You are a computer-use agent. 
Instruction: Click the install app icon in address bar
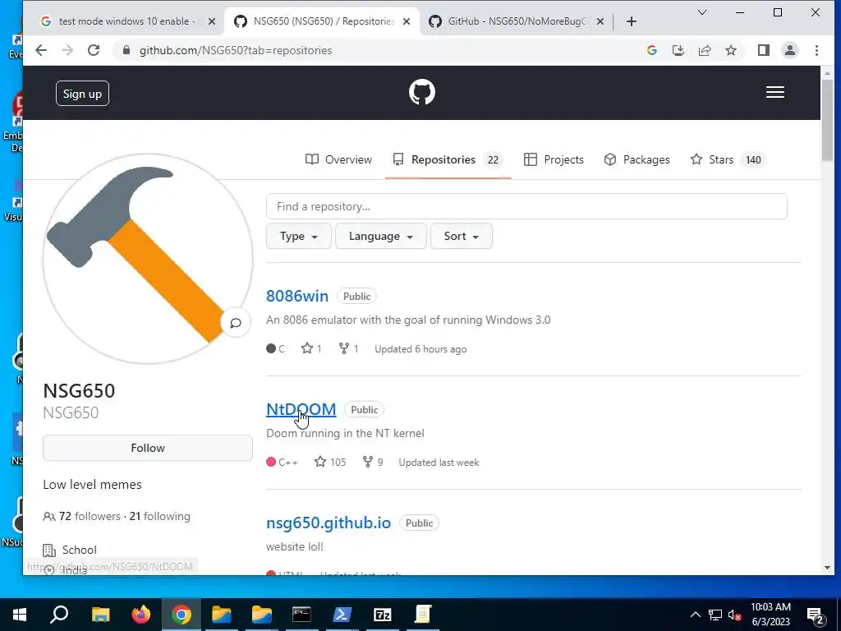pos(678,50)
